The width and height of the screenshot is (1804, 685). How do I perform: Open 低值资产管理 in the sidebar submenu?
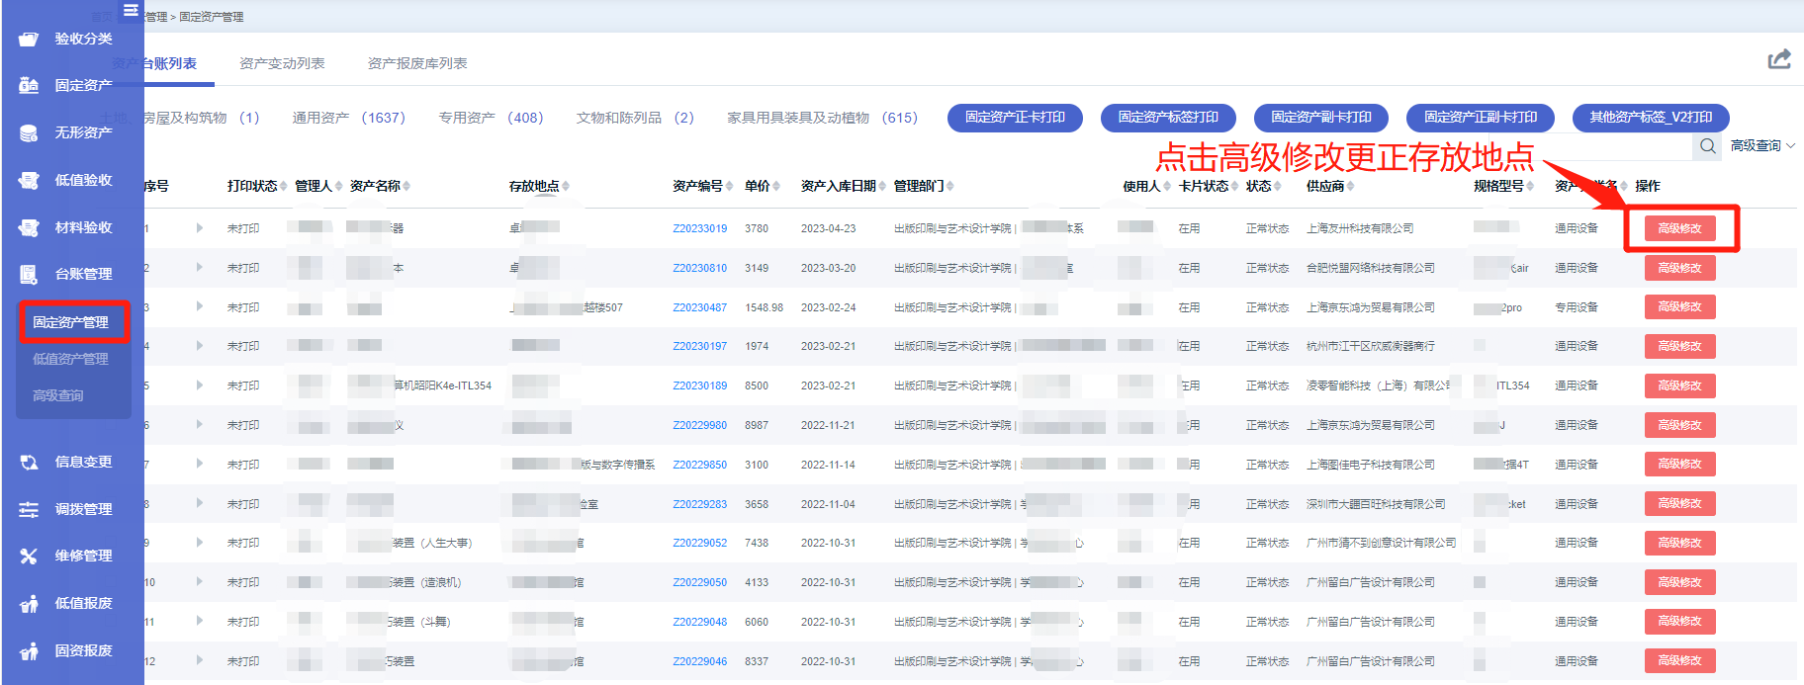[70, 359]
